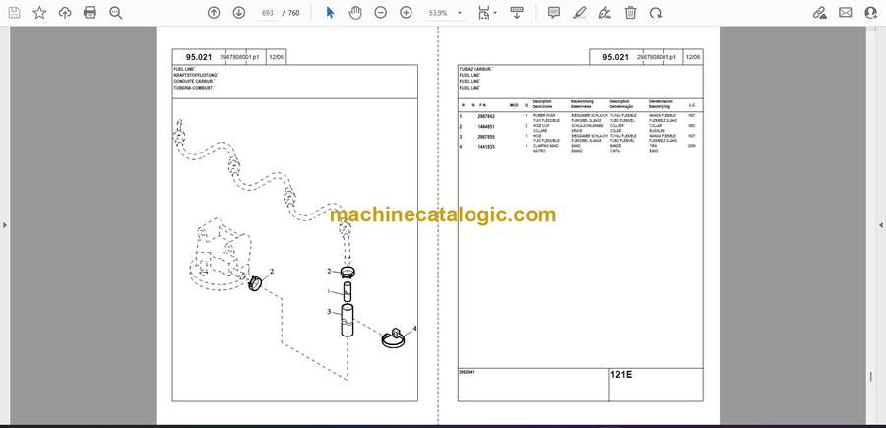Screen dimensions: 886x428
Task: Print the document
Action: (90, 13)
